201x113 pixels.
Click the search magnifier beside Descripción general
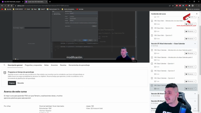point(4,65)
